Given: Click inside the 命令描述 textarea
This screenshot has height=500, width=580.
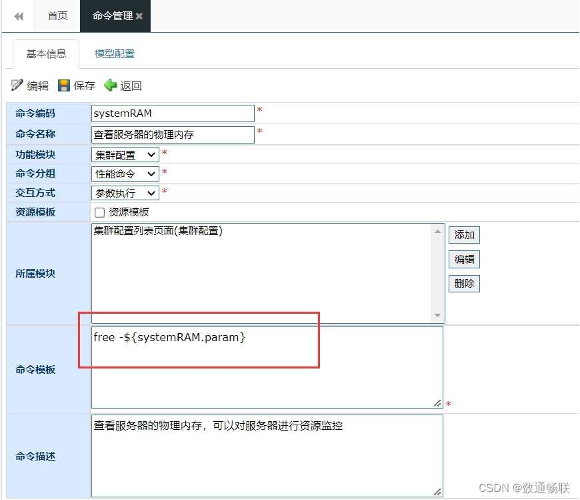Looking at the screenshot, I should click(x=267, y=456).
